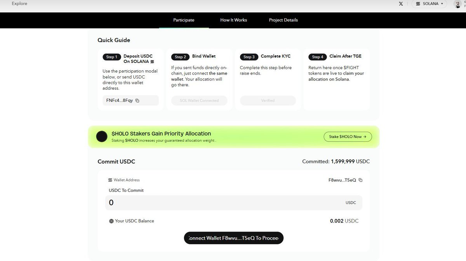Click the USDC To Commit input field
Viewport: 466px width, 261px height.
233,203
